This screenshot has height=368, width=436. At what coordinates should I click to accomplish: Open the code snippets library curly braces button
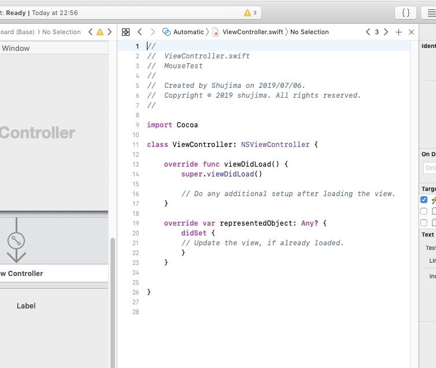406,13
